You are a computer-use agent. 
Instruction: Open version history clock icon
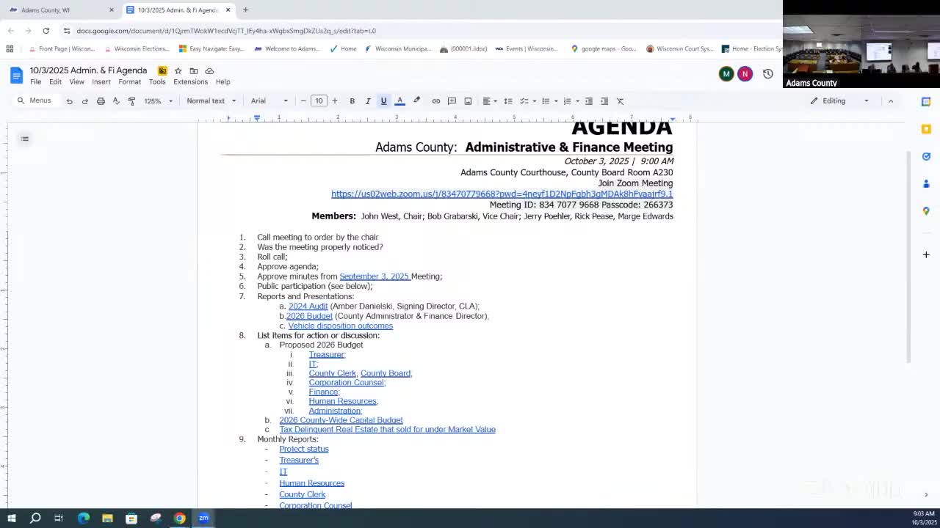pyautogui.click(x=767, y=74)
